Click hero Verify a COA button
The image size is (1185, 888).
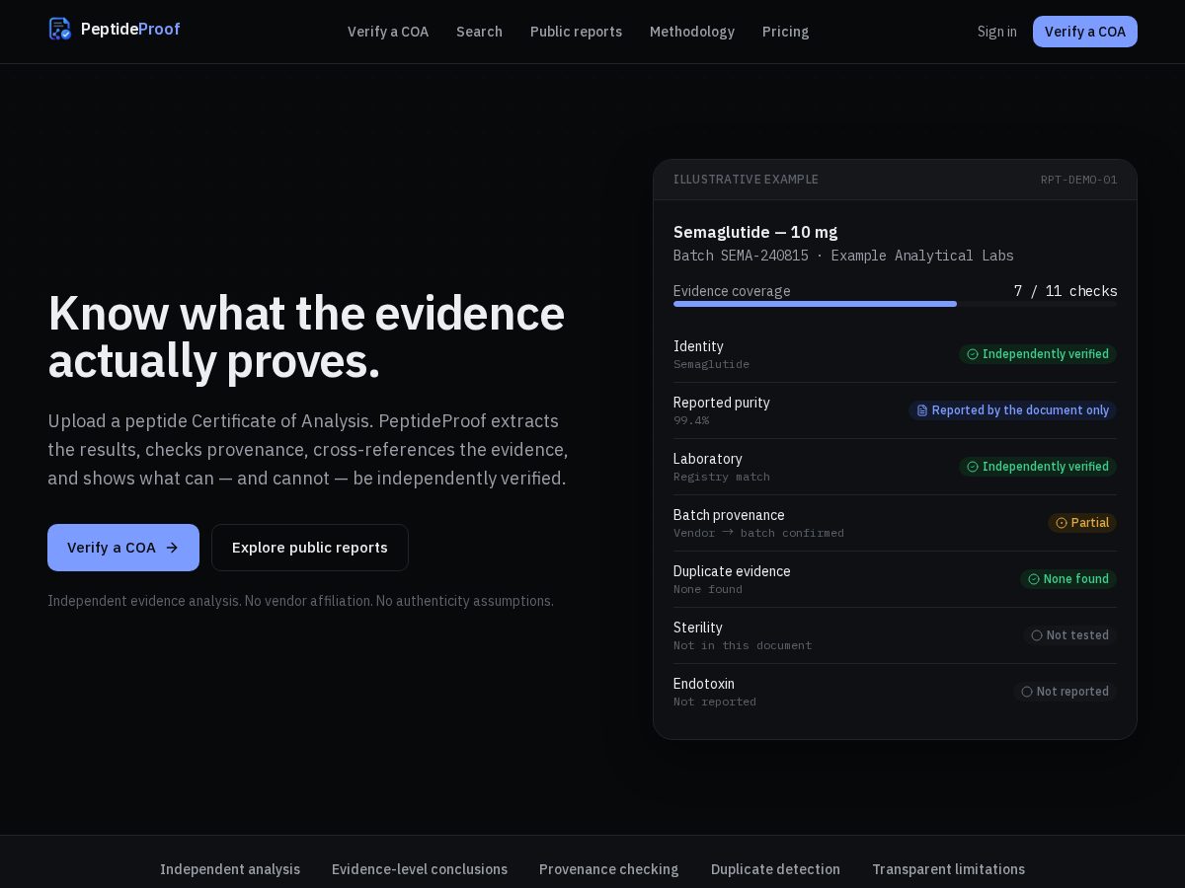[x=123, y=548]
